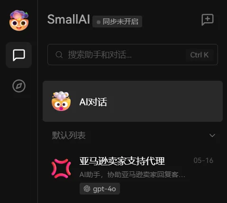Click the AI助手 description text line
227x203 pixels.
(132, 174)
